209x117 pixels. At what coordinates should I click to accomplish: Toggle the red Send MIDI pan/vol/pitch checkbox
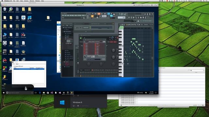click(x=92, y=70)
